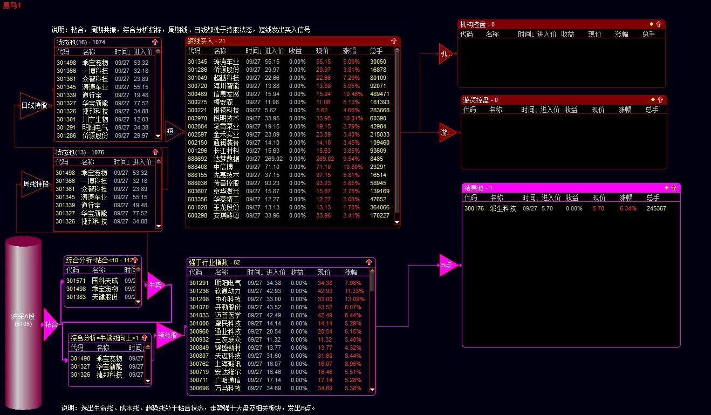Viewport: 711px width, 415px height.
Task: Click the 机构 red triangle node
Action: click(446, 53)
